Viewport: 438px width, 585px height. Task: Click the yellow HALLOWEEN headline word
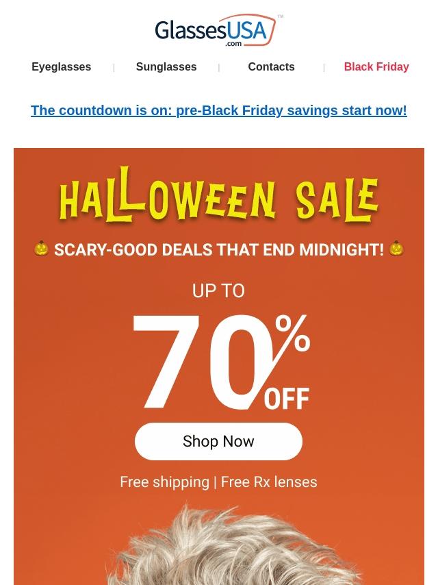click(167, 199)
